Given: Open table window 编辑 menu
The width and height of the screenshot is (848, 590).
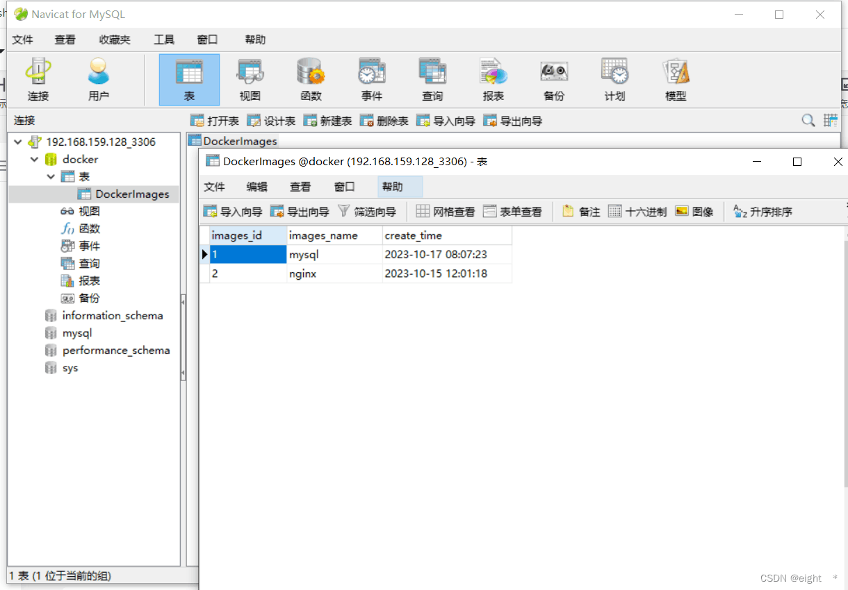Looking at the screenshot, I should 257,187.
